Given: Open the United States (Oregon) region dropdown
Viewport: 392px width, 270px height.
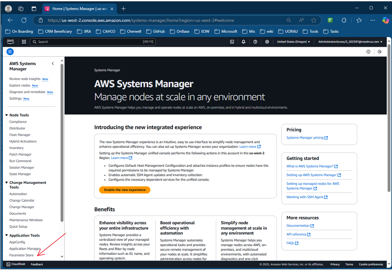Looking at the screenshot, I should [293, 42].
